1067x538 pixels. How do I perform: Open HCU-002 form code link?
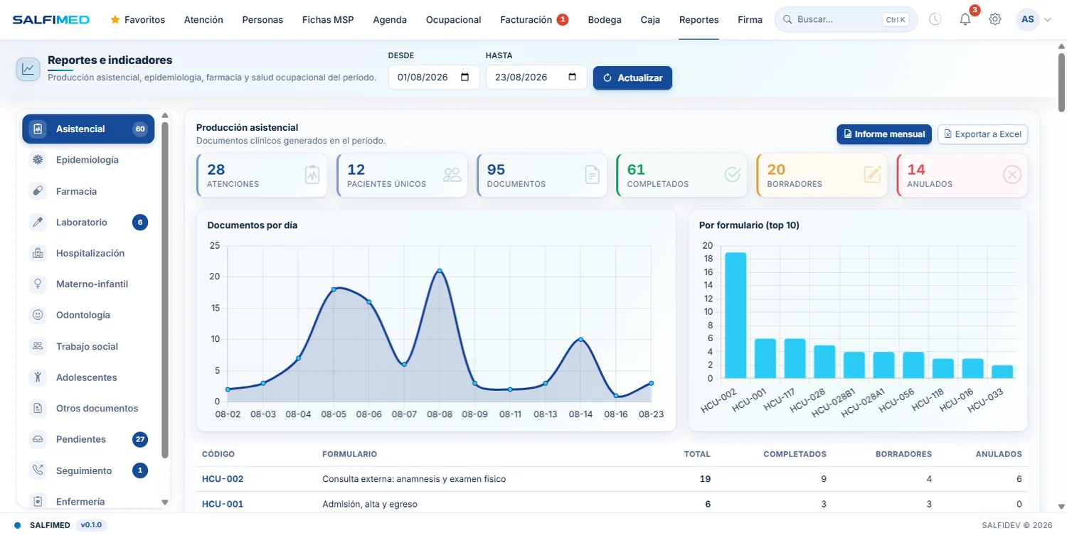(223, 479)
